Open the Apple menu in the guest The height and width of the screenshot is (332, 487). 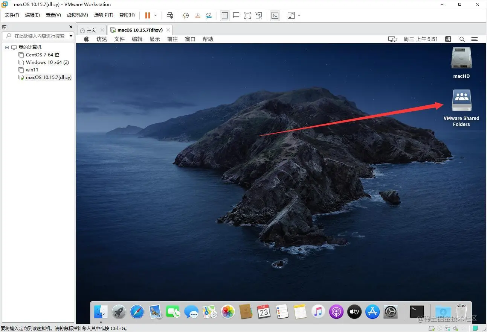[86, 39]
